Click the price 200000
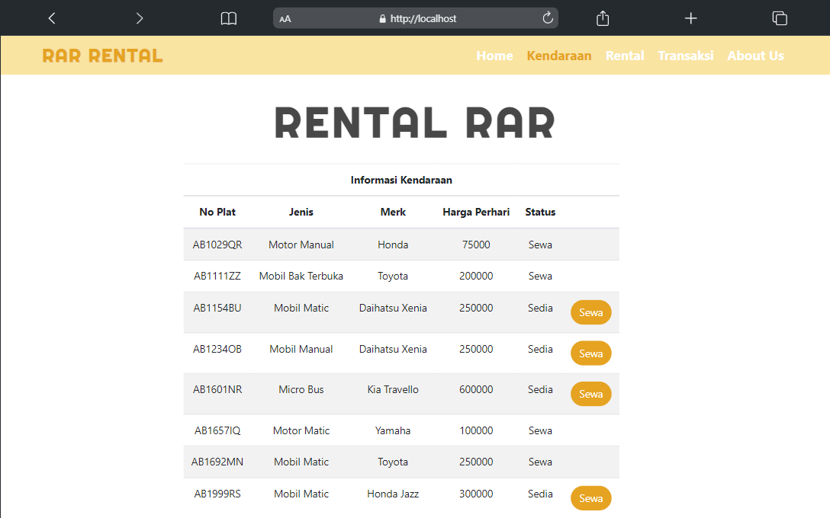830x518 pixels. tap(476, 276)
